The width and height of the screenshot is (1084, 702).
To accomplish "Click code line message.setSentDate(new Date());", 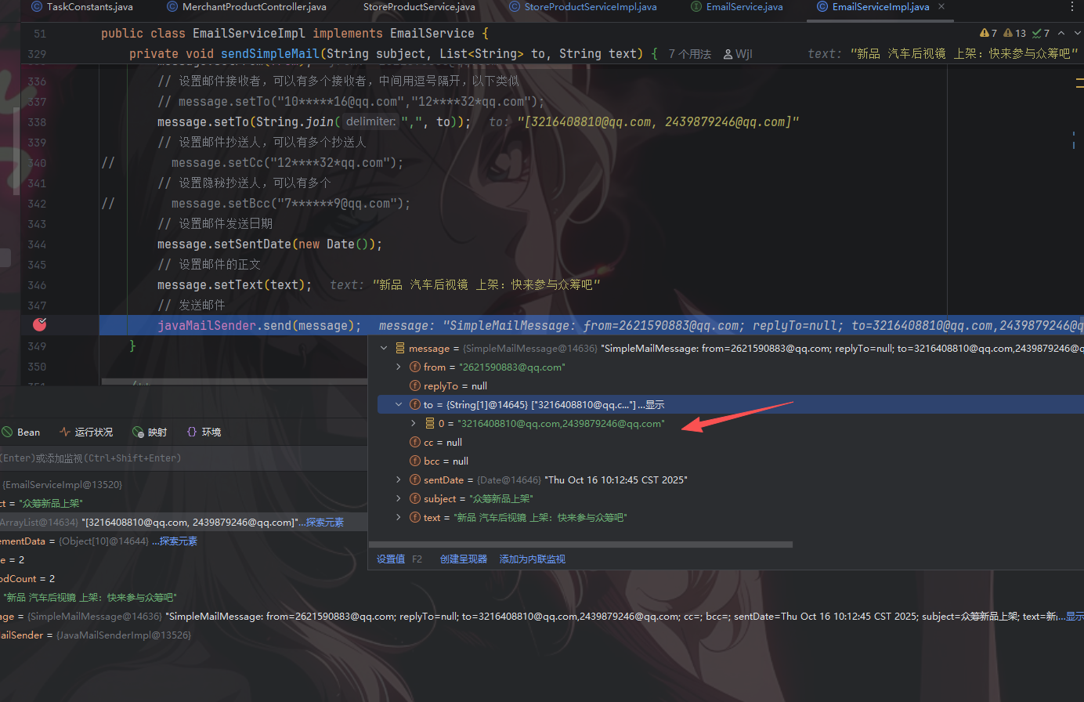I will pyautogui.click(x=269, y=244).
